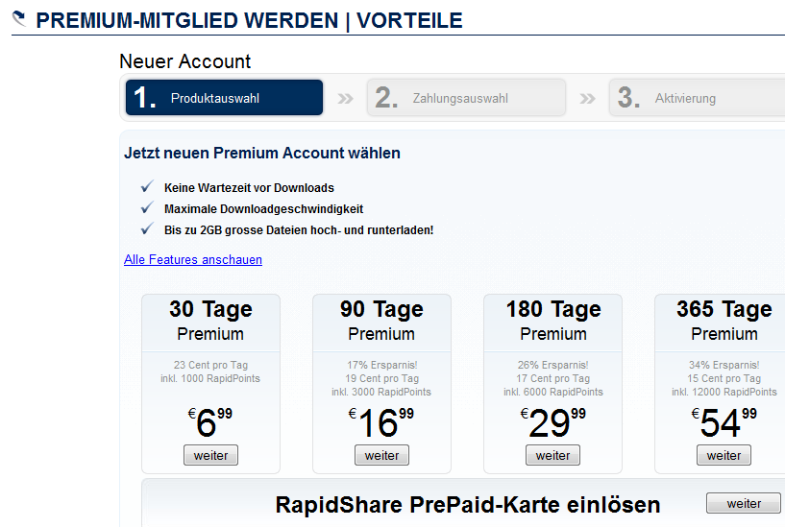The height and width of the screenshot is (527, 785).
Task: Select step 3 Aktivierung
Action: coord(697,98)
